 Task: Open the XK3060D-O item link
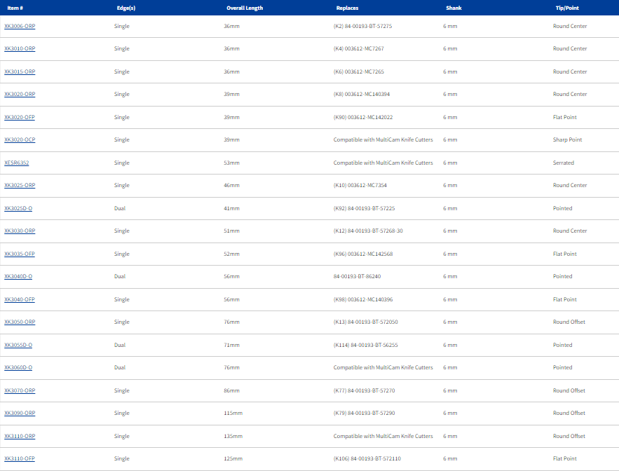18,368
